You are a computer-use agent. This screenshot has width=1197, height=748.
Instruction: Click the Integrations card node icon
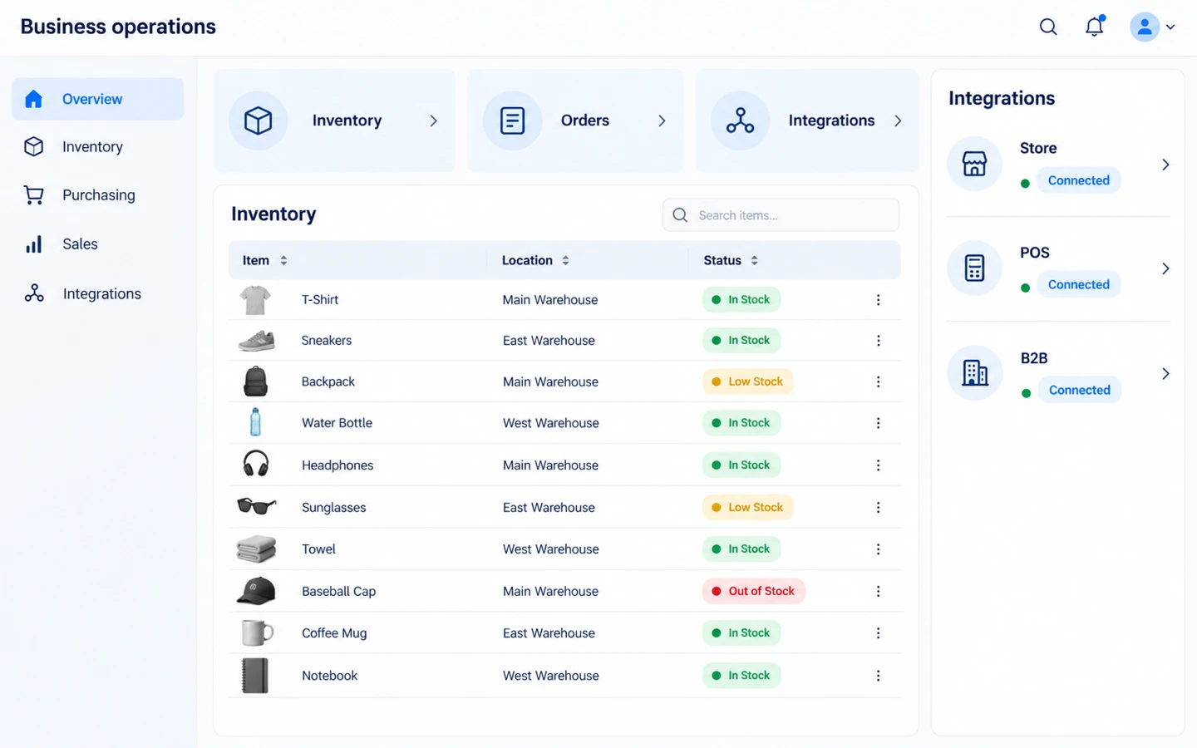[740, 121]
